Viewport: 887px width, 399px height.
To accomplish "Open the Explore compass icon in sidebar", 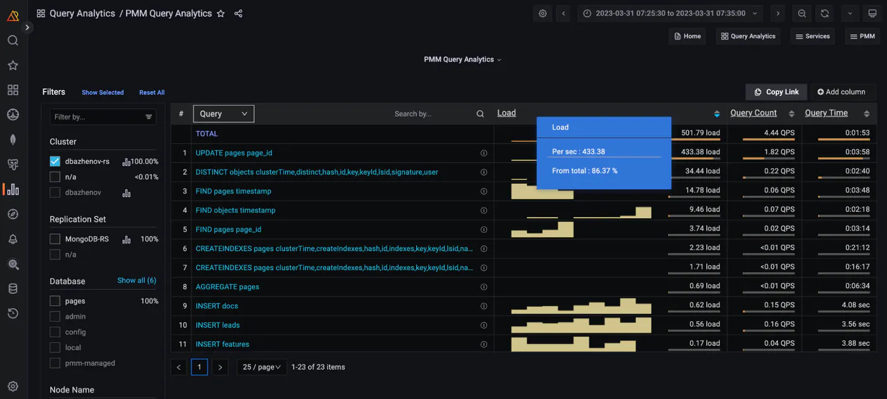I will (x=13, y=214).
